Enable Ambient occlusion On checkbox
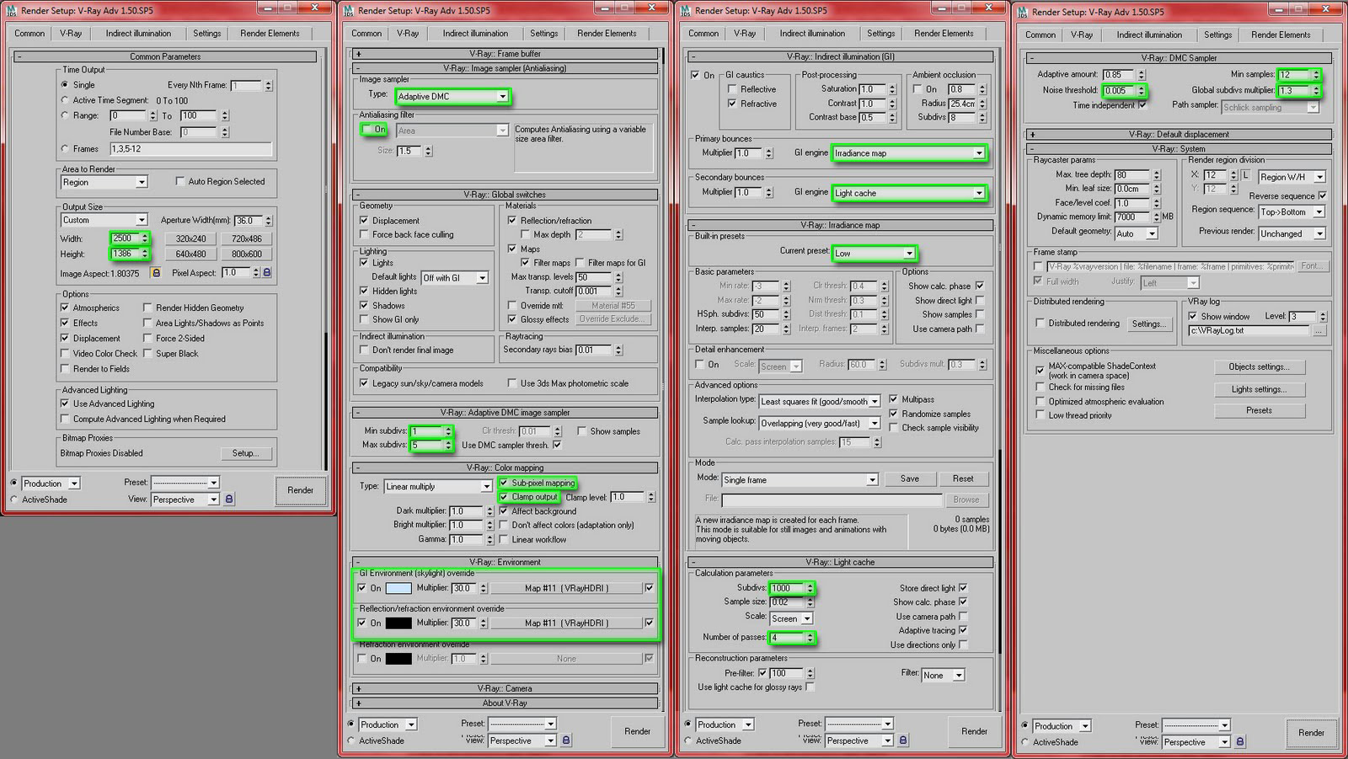Image resolution: width=1348 pixels, height=759 pixels. pyautogui.click(x=917, y=88)
